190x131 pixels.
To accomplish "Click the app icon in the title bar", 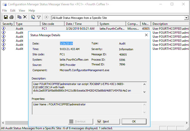I will (x=5, y=5).
